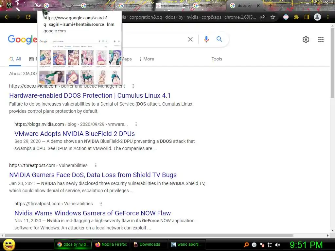The height and width of the screenshot is (251, 335).
Task: Click the threatpost.com Vulnerabilities breadcrumb above the NVIDIA Gamers result
Action: pyautogui.click(x=48, y=165)
